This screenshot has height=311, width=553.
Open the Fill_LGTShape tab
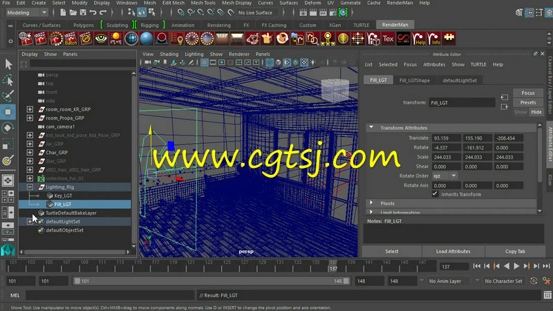coord(414,80)
